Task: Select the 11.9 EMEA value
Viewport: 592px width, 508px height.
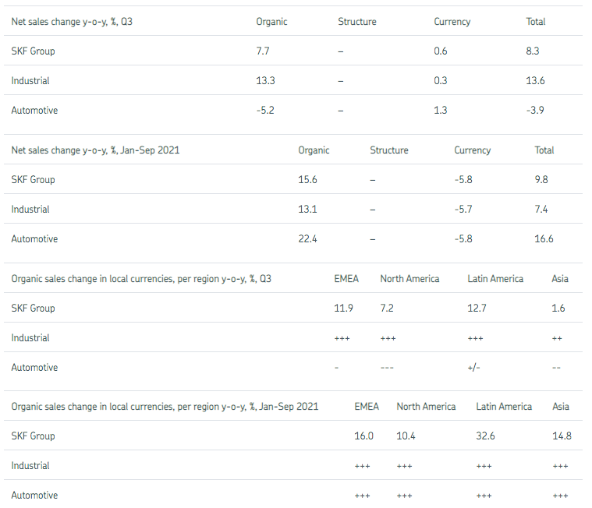Action: tap(343, 309)
